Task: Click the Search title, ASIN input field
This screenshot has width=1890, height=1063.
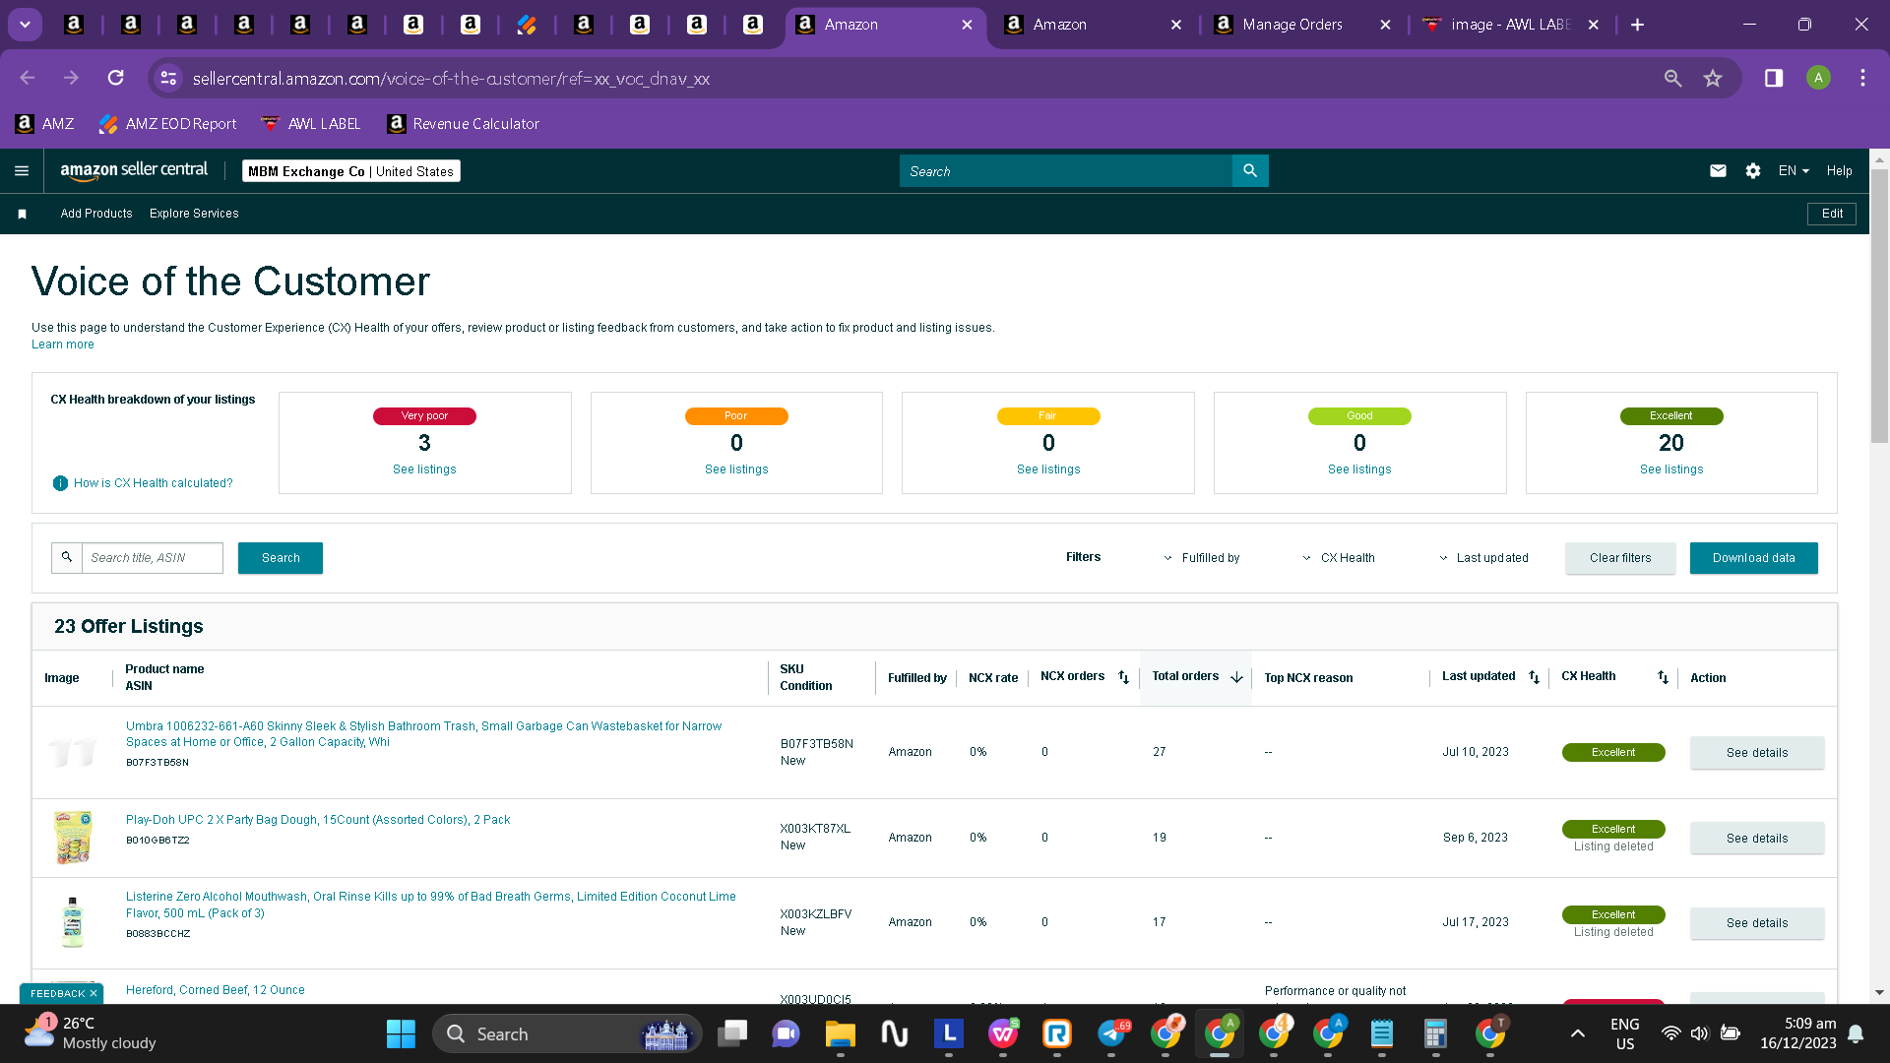Action: click(152, 558)
